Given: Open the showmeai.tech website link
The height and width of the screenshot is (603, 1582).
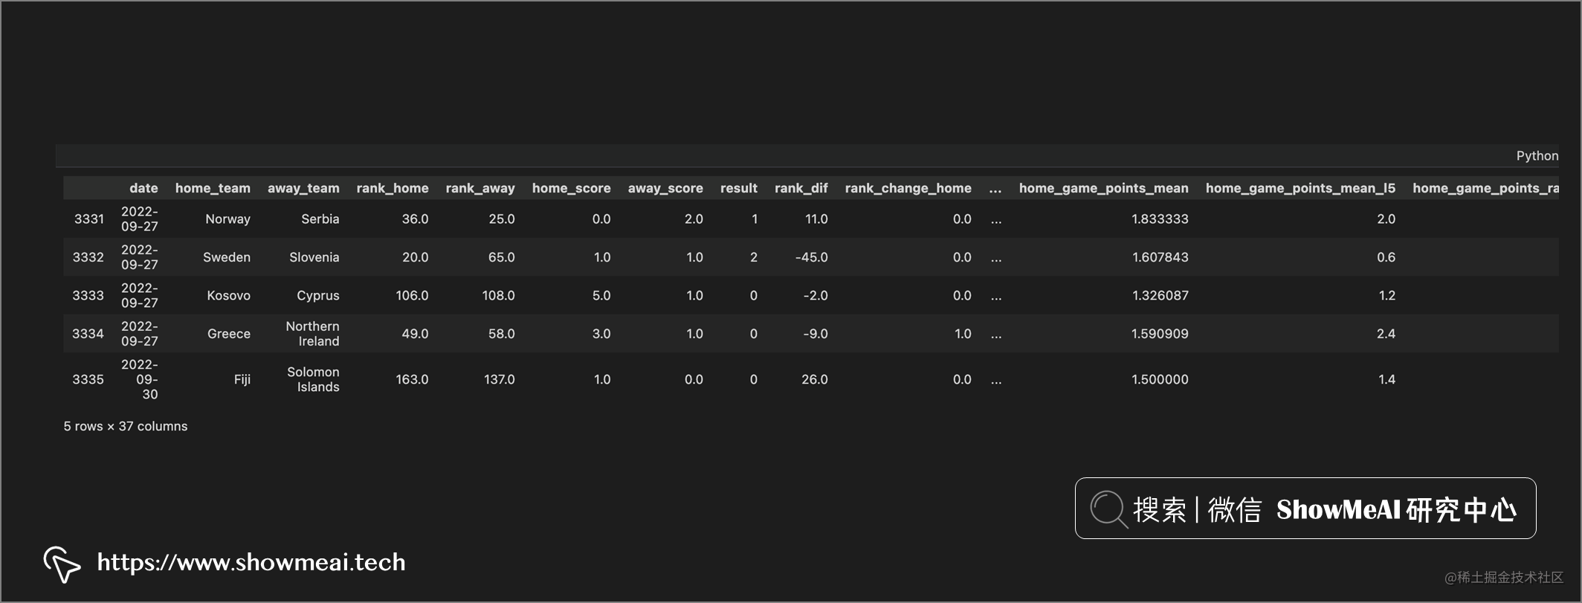Looking at the screenshot, I should 251,562.
